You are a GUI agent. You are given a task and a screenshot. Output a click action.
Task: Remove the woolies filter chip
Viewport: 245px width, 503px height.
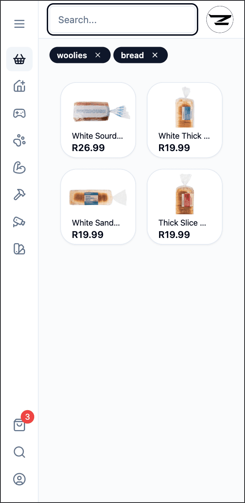(x=97, y=55)
